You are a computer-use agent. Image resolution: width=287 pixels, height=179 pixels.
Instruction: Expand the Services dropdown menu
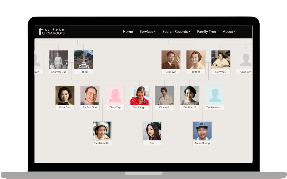pos(147,32)
